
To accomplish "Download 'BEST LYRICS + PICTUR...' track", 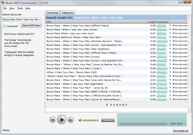I will 180,92.
